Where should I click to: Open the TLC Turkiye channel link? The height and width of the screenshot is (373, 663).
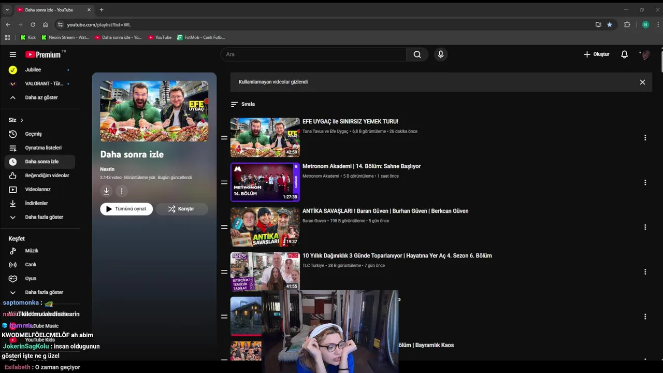pos(313,266)
